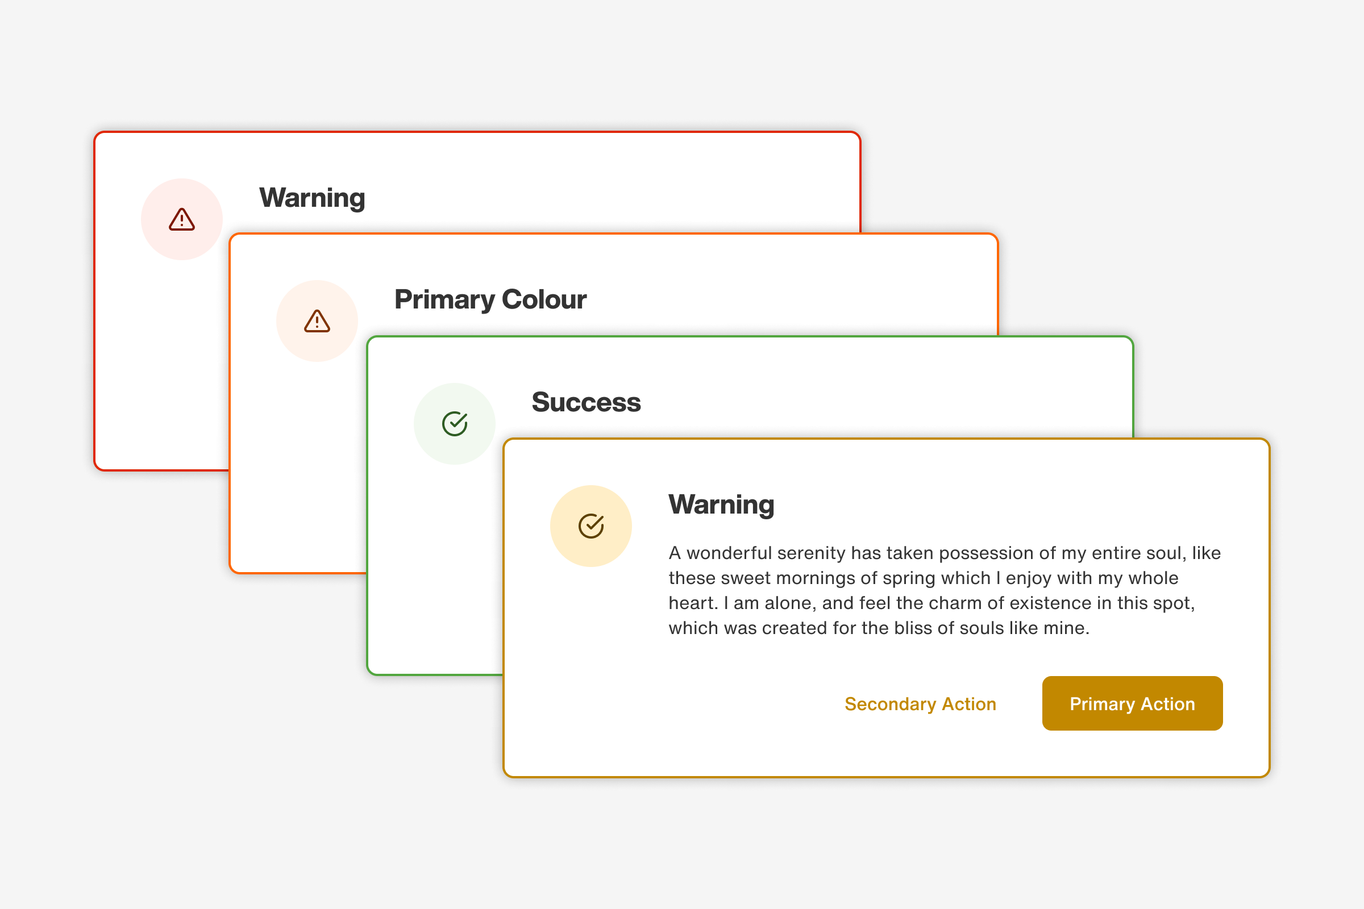This screenshot has height=909, width=1364.
Task: Select the Primary Colour heading
Action: (490, 299)
